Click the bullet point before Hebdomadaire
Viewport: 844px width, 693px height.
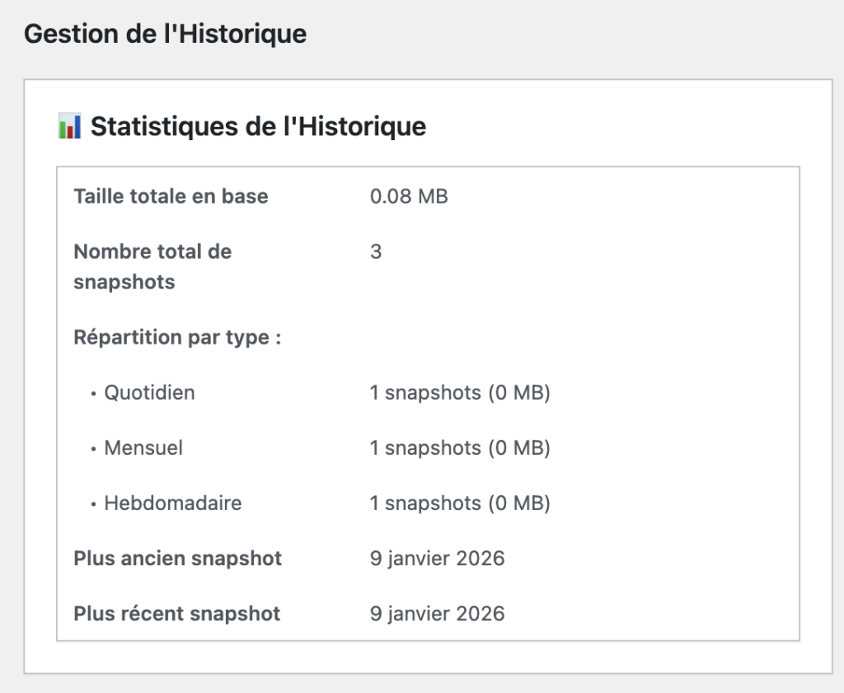[x=93, y=504]
